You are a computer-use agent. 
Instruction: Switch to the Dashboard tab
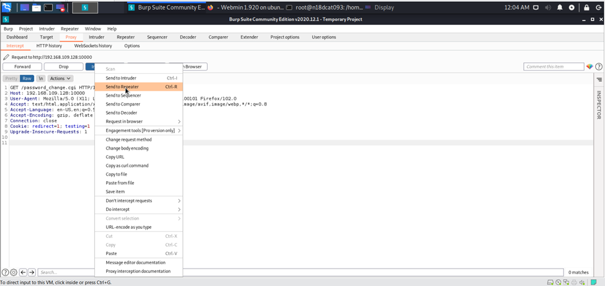point(17,37)
